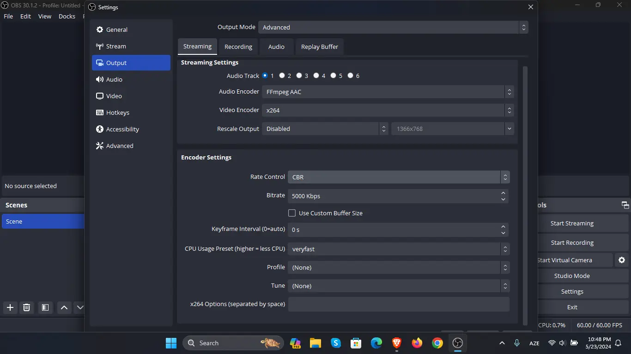Open the Docks menu in OBS
The width and height of the screenshot is (631, 354).
pos(67,16)
